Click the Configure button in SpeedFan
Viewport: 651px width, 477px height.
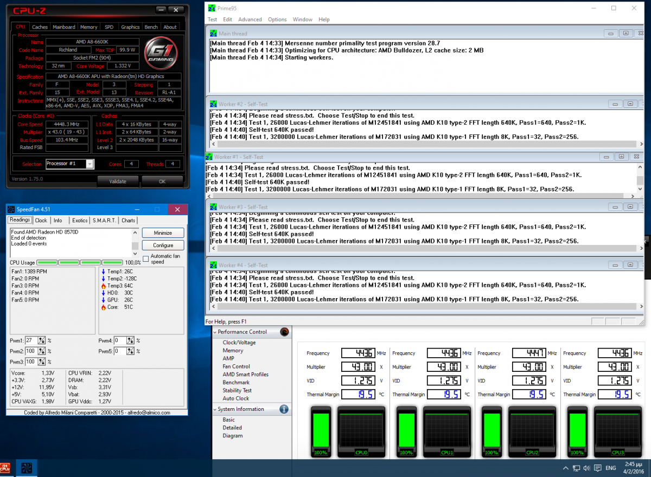click(x=163, y=246)
